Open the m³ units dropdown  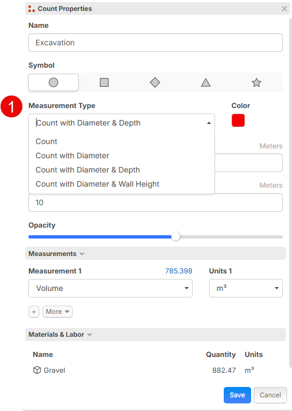(246, 288)
